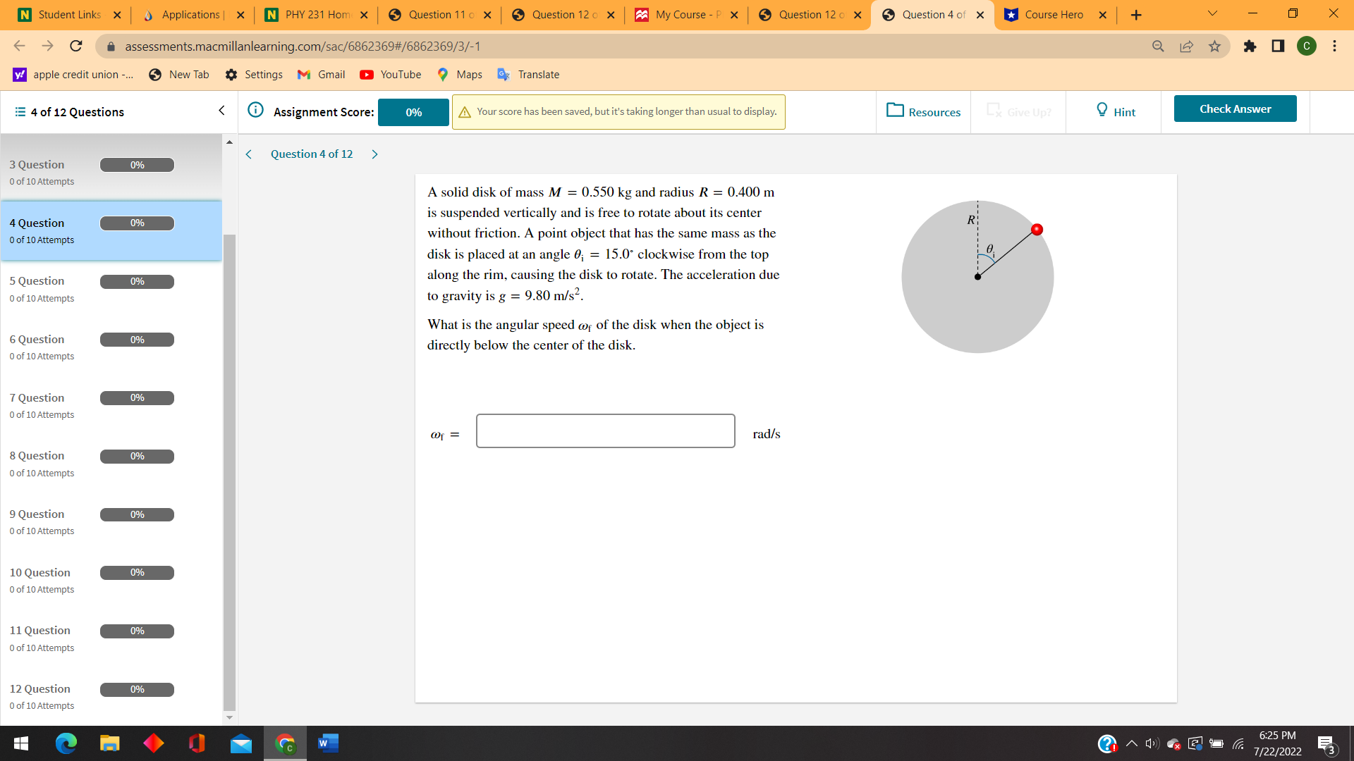The image size is (1354, 761).
Task: Open Chrome tab search dropdown
Action: [x=1212, y=14]
